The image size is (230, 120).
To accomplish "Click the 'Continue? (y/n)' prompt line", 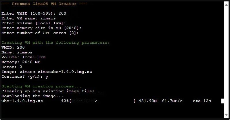I will pos(25,77).
